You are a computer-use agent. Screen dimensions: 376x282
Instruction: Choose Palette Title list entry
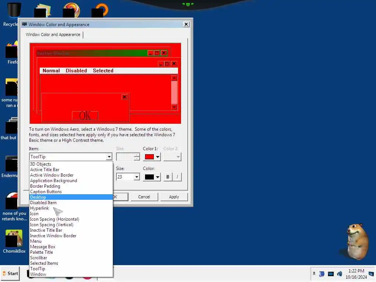(71, 253)
